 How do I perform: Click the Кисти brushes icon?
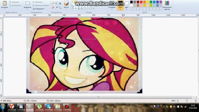coord(66,3)
